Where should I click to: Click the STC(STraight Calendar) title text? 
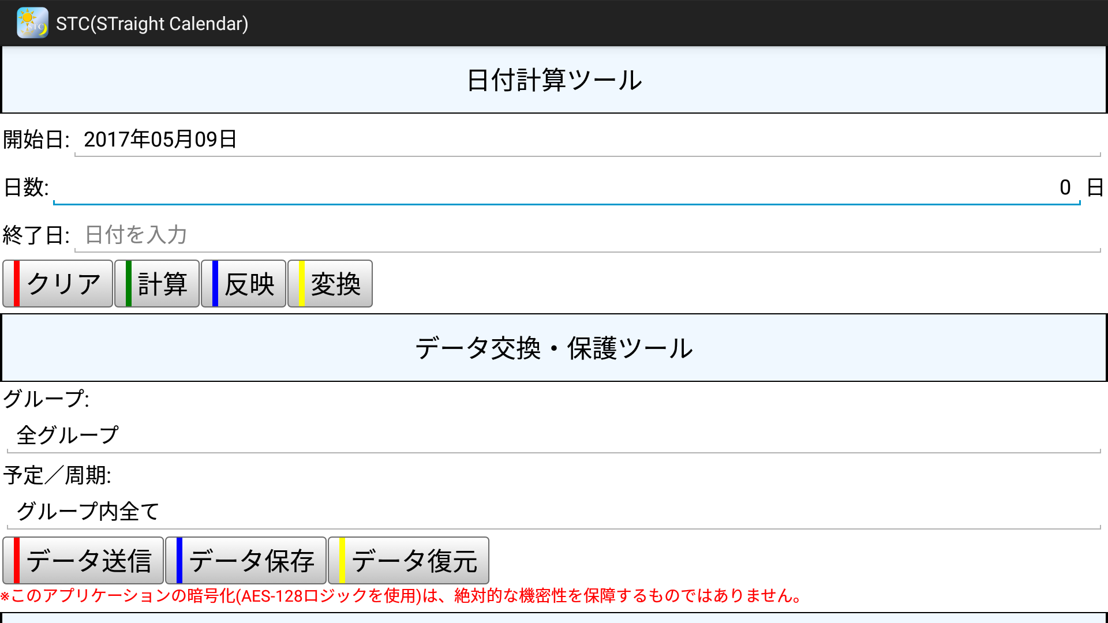click(x=152, y=24)
